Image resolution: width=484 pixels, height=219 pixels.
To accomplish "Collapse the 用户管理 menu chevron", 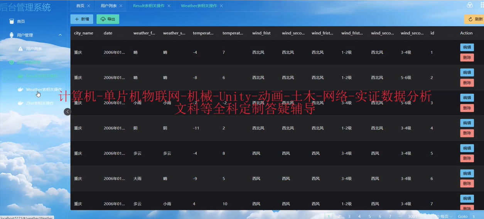I will [x=60, y=35].
